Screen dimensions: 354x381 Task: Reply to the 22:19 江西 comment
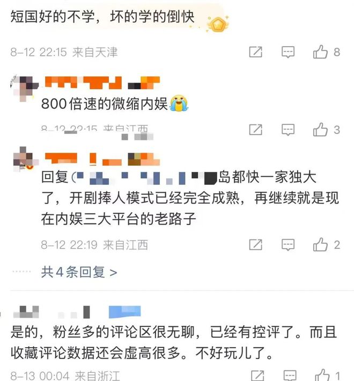288,244
